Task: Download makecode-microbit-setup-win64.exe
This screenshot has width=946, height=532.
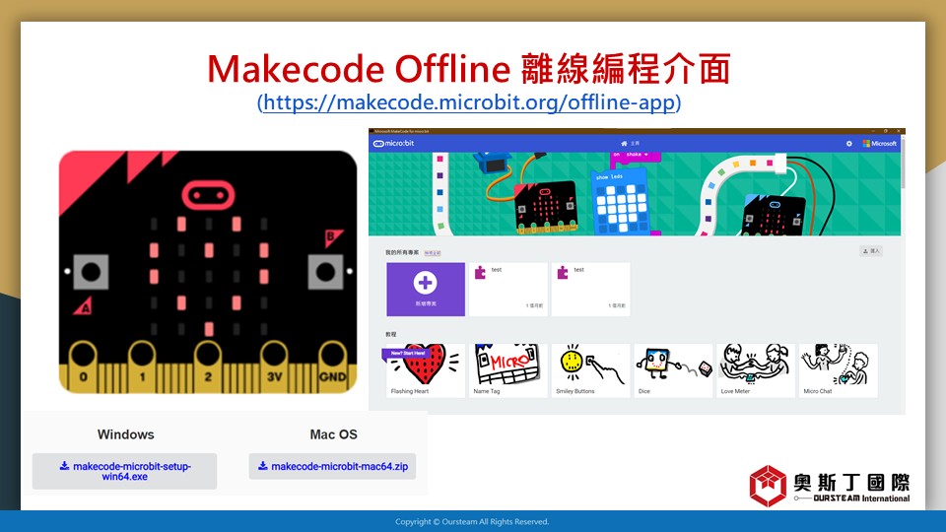Action: tap(125, 471)
